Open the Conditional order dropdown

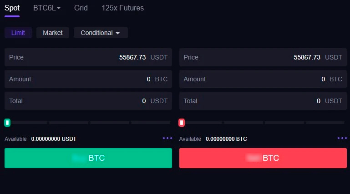pos(101,33)
